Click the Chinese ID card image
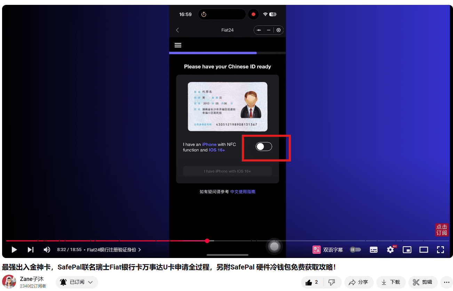 point(228,107)
